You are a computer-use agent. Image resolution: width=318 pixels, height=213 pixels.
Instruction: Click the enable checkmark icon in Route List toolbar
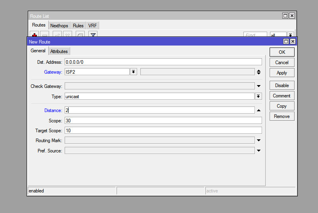tap(57, 35)
